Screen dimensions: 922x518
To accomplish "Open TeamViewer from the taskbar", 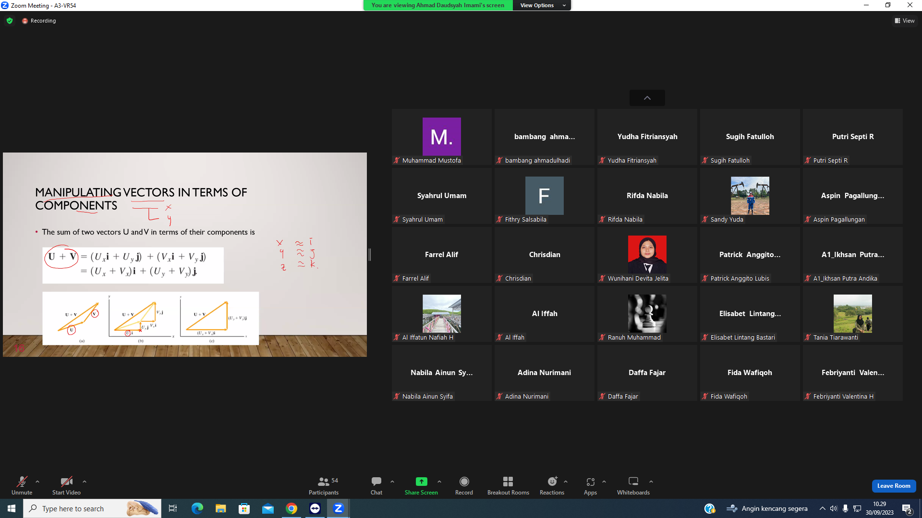I will pos(315,508).
